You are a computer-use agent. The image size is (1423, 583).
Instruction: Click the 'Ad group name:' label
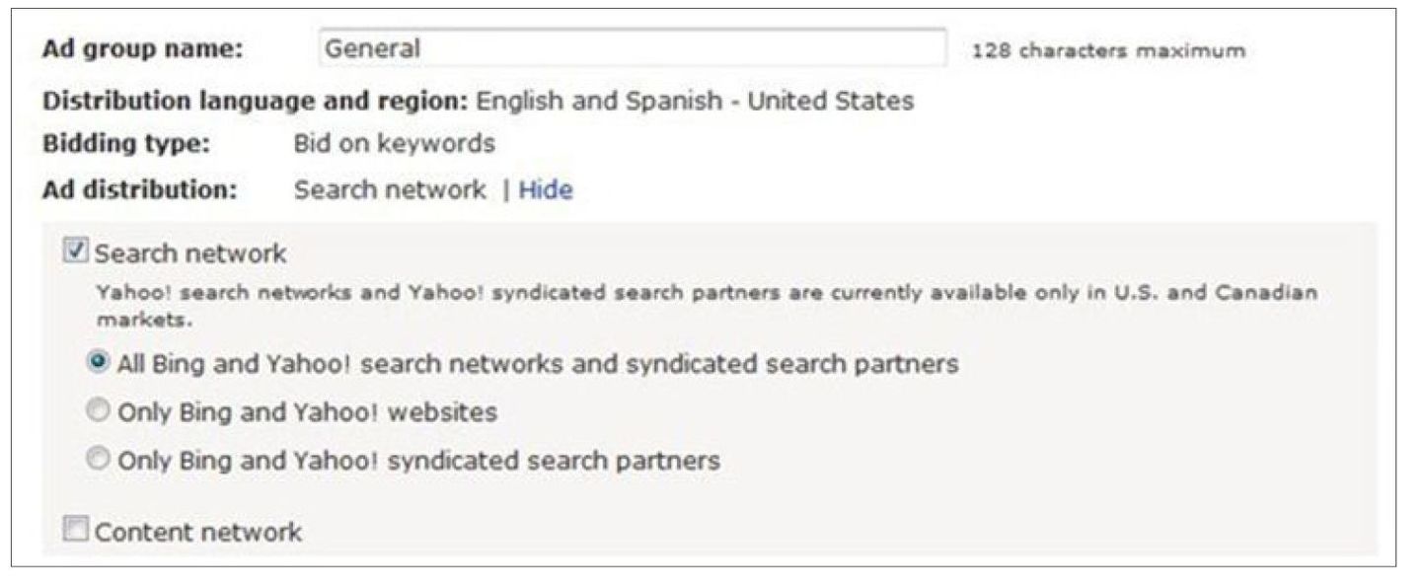tap(142, 49)
